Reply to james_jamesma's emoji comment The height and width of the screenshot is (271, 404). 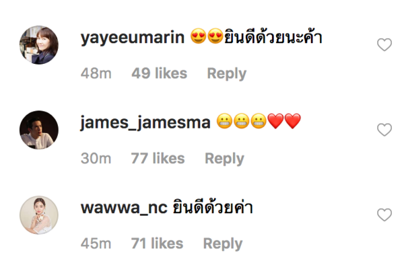pos(224,159)
